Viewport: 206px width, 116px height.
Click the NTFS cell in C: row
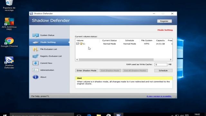pos(147,44)
